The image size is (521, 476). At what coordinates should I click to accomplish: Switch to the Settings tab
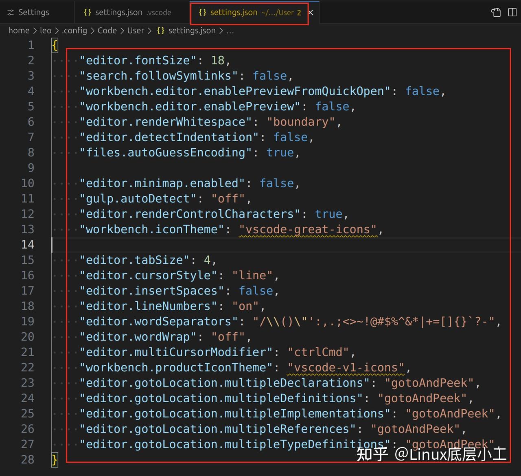coord(34,12)
